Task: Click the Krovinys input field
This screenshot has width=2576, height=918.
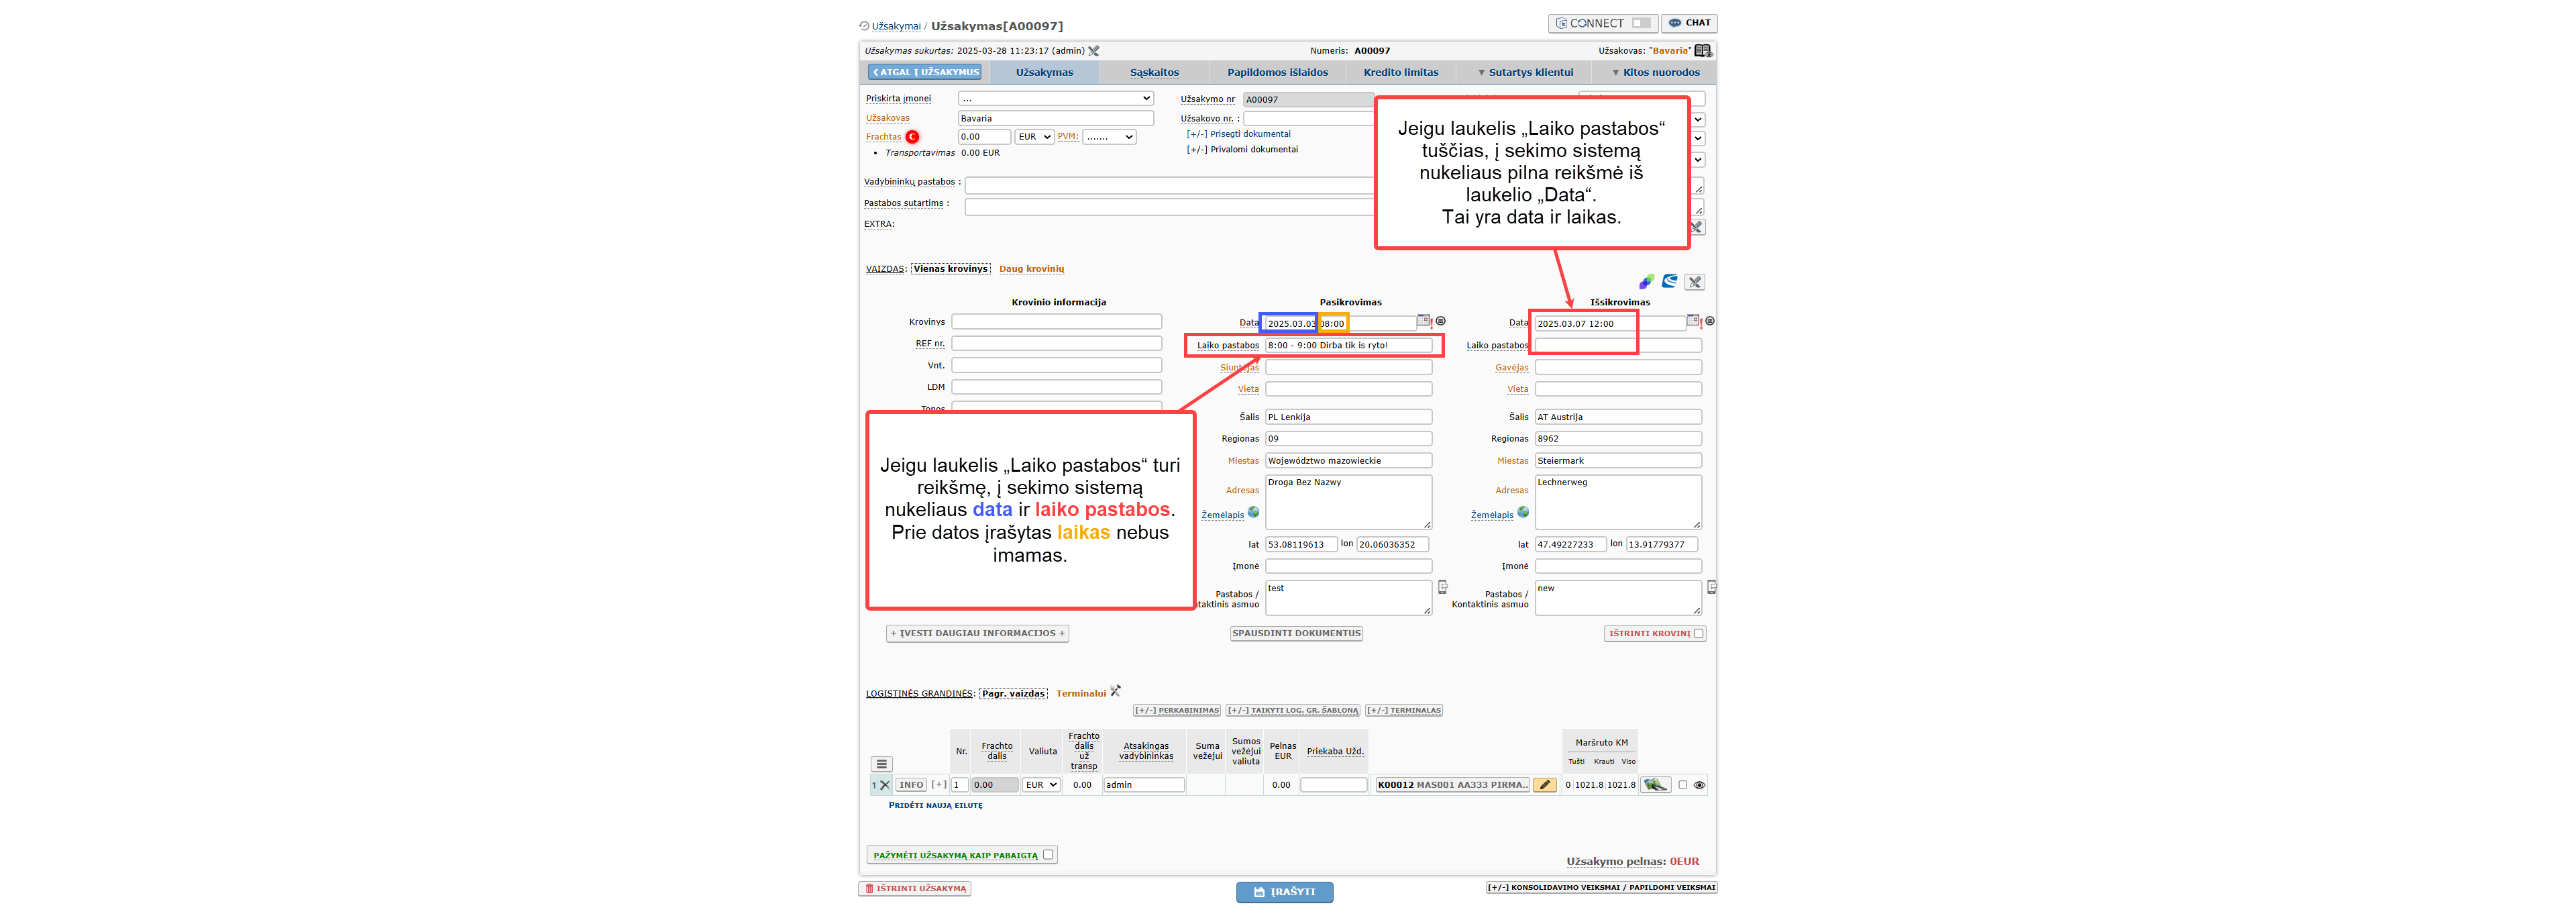Action: point(1056,322)
